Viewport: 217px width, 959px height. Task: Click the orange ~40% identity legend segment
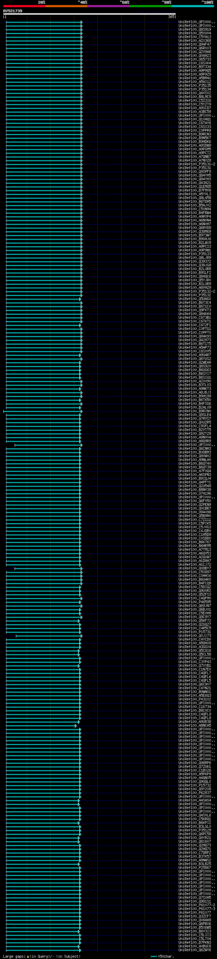66,6
